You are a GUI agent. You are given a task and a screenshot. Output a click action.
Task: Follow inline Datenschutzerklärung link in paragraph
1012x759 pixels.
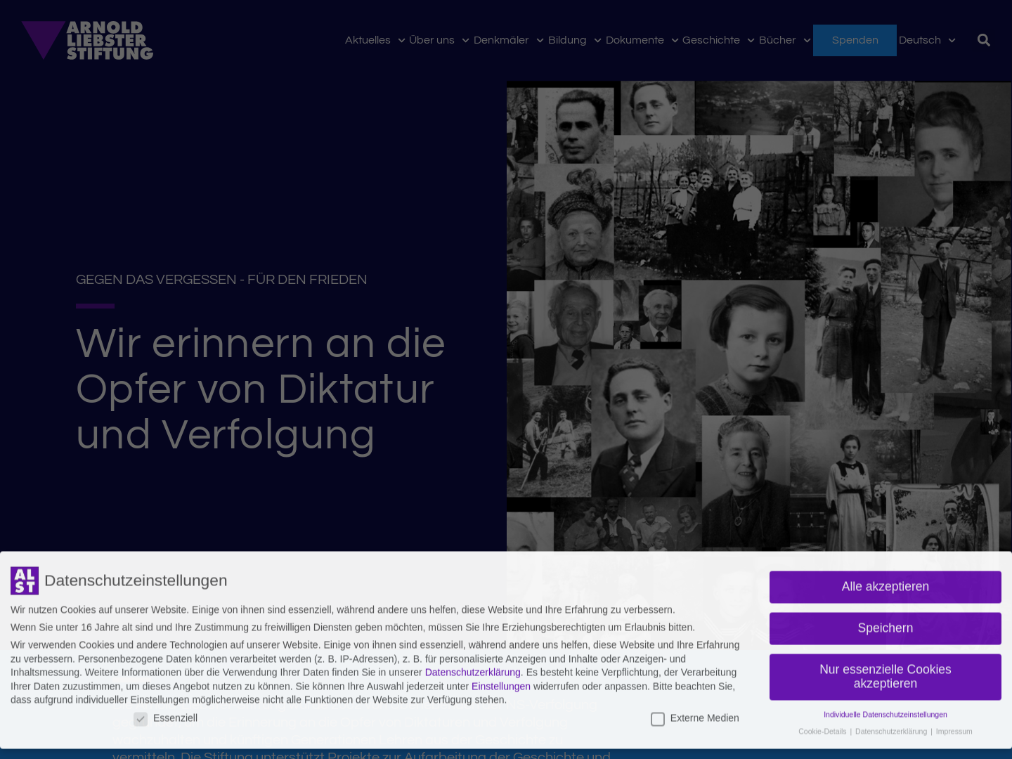click(x=473, y=673)
